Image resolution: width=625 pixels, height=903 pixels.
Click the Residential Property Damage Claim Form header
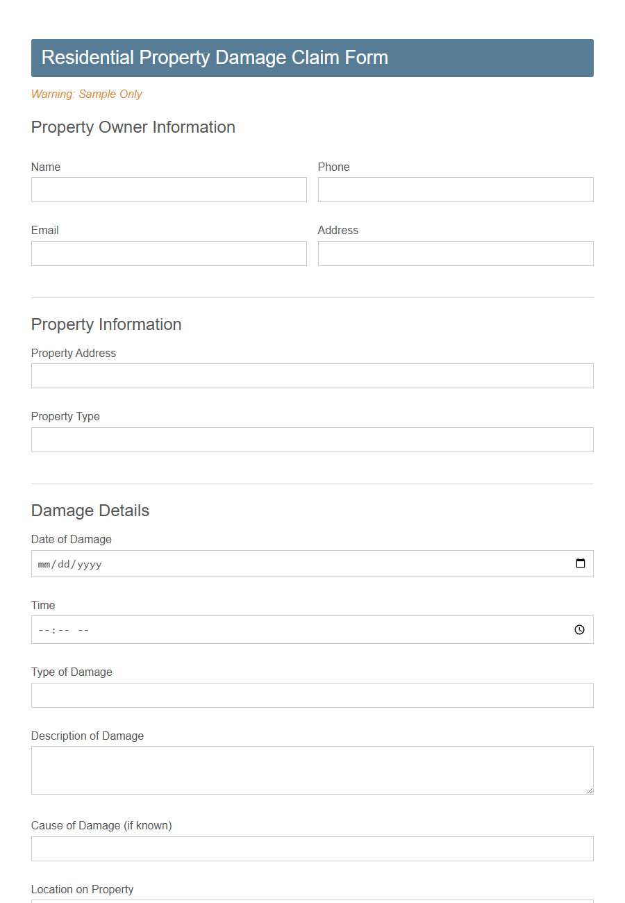pos(215,58)
